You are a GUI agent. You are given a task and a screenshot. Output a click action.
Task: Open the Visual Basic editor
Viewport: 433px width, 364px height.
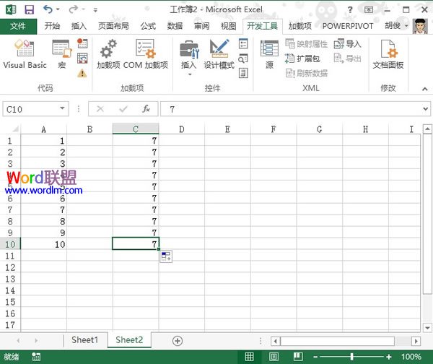click(25, 54)
